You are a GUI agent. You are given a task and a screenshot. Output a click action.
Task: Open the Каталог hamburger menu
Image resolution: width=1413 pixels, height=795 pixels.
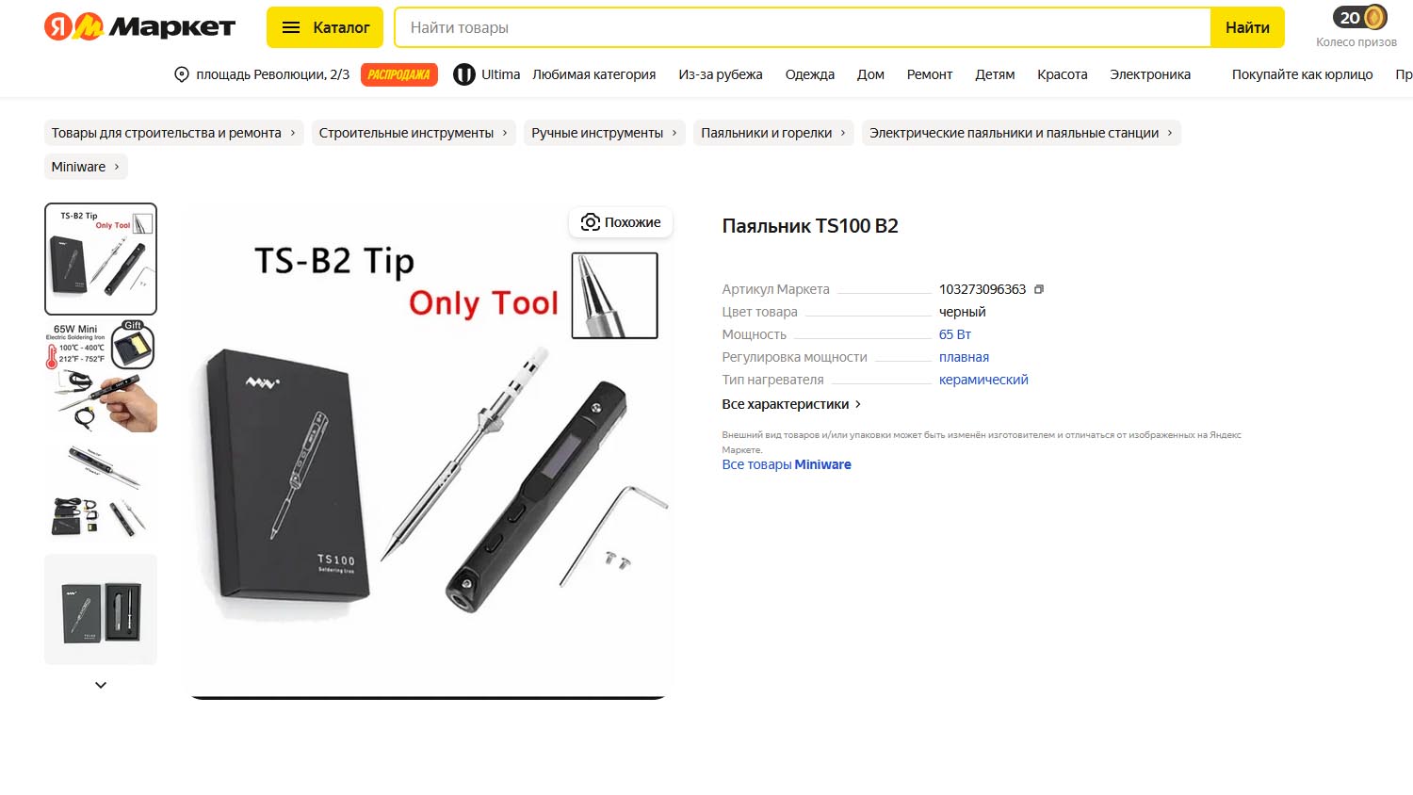tap(325, 27)
